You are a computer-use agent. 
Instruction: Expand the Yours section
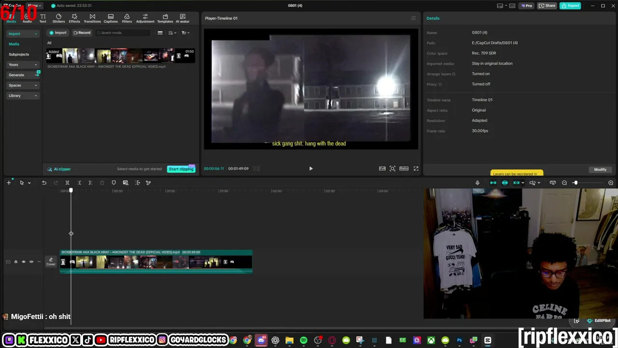23,65
